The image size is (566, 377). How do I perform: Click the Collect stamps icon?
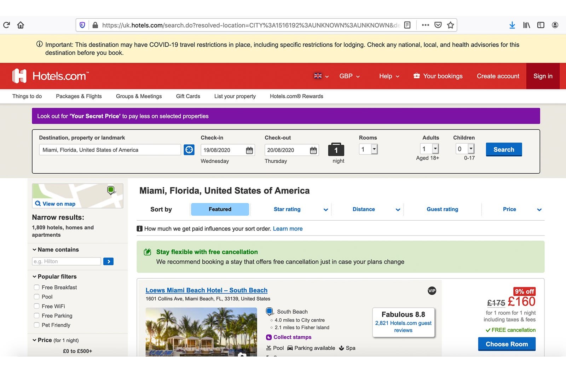pos(269,337)
